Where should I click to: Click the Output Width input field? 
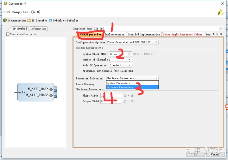pos(111,101)
